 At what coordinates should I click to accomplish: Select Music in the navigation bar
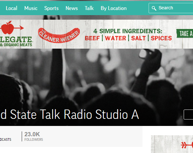pyautogui.click(x=31, y=8)
